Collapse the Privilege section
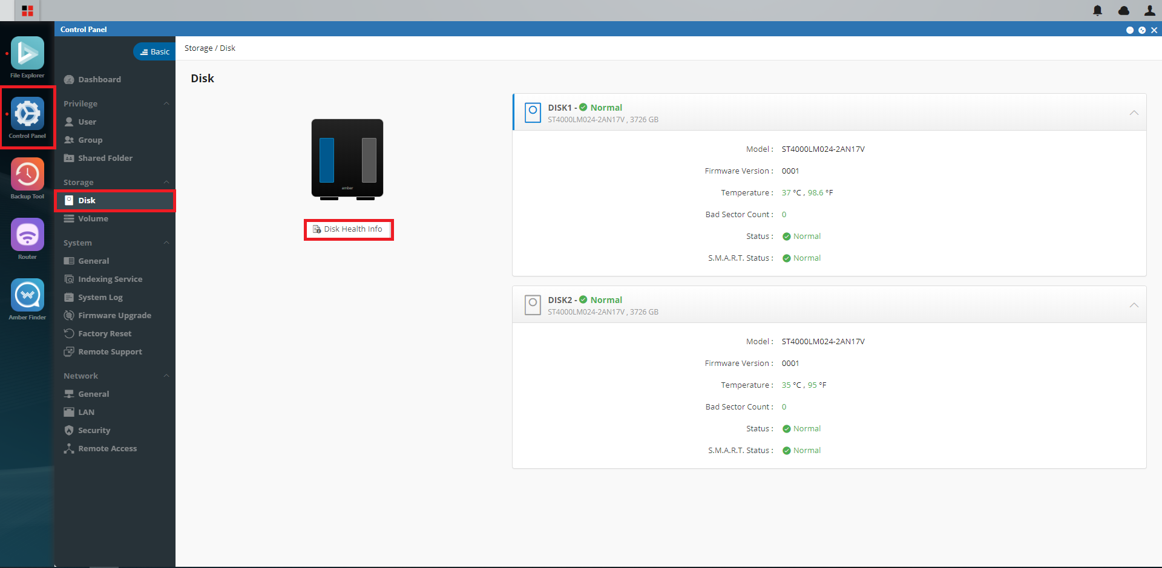This screenshot has width=1162, height=568. tap(166, 103)
